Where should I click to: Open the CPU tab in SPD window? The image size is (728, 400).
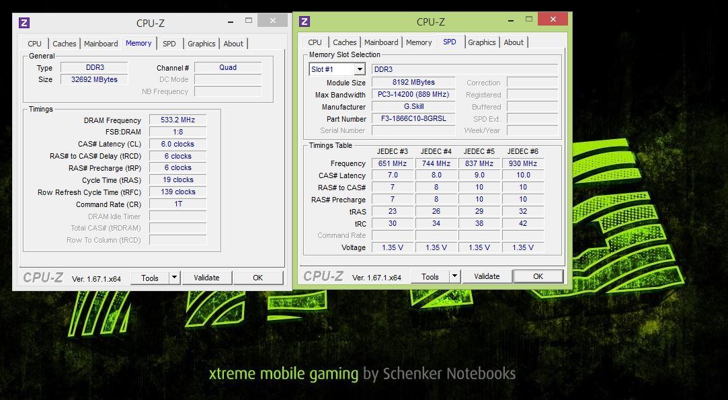coord(315,42)
